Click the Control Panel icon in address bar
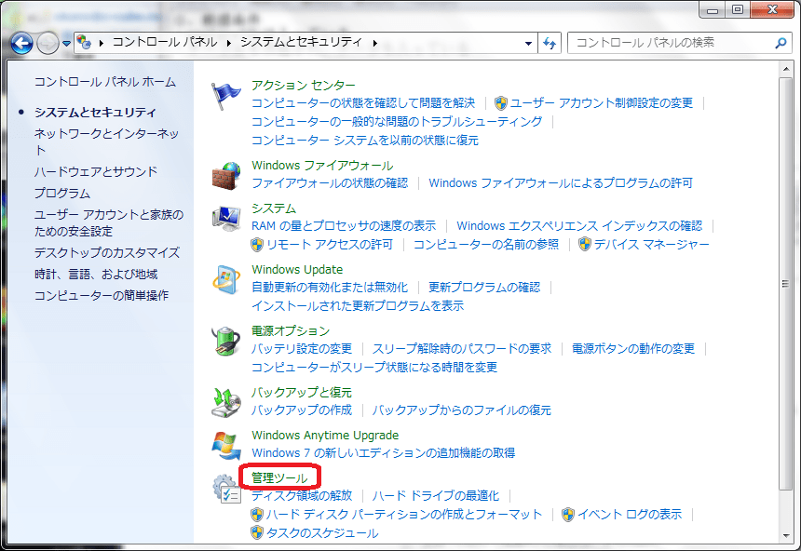 (x=83, y=43)
